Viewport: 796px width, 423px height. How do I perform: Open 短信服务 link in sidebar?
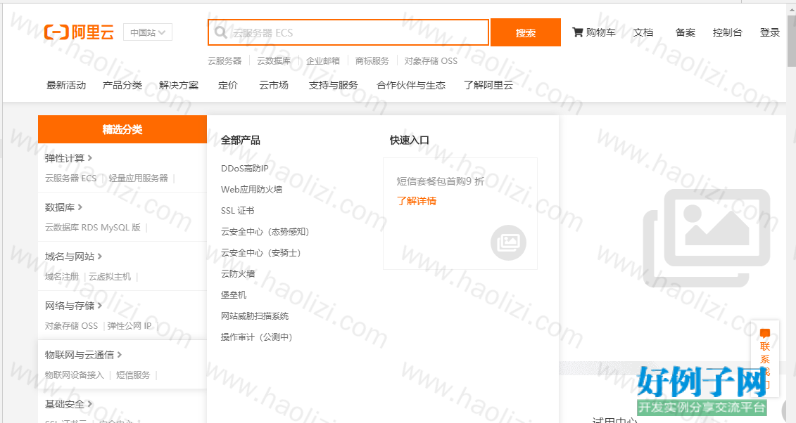tap(133, 375)
